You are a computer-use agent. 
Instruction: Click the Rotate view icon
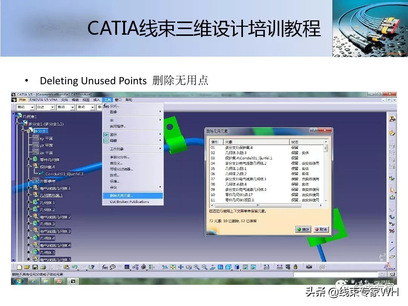tap(189, 267)
